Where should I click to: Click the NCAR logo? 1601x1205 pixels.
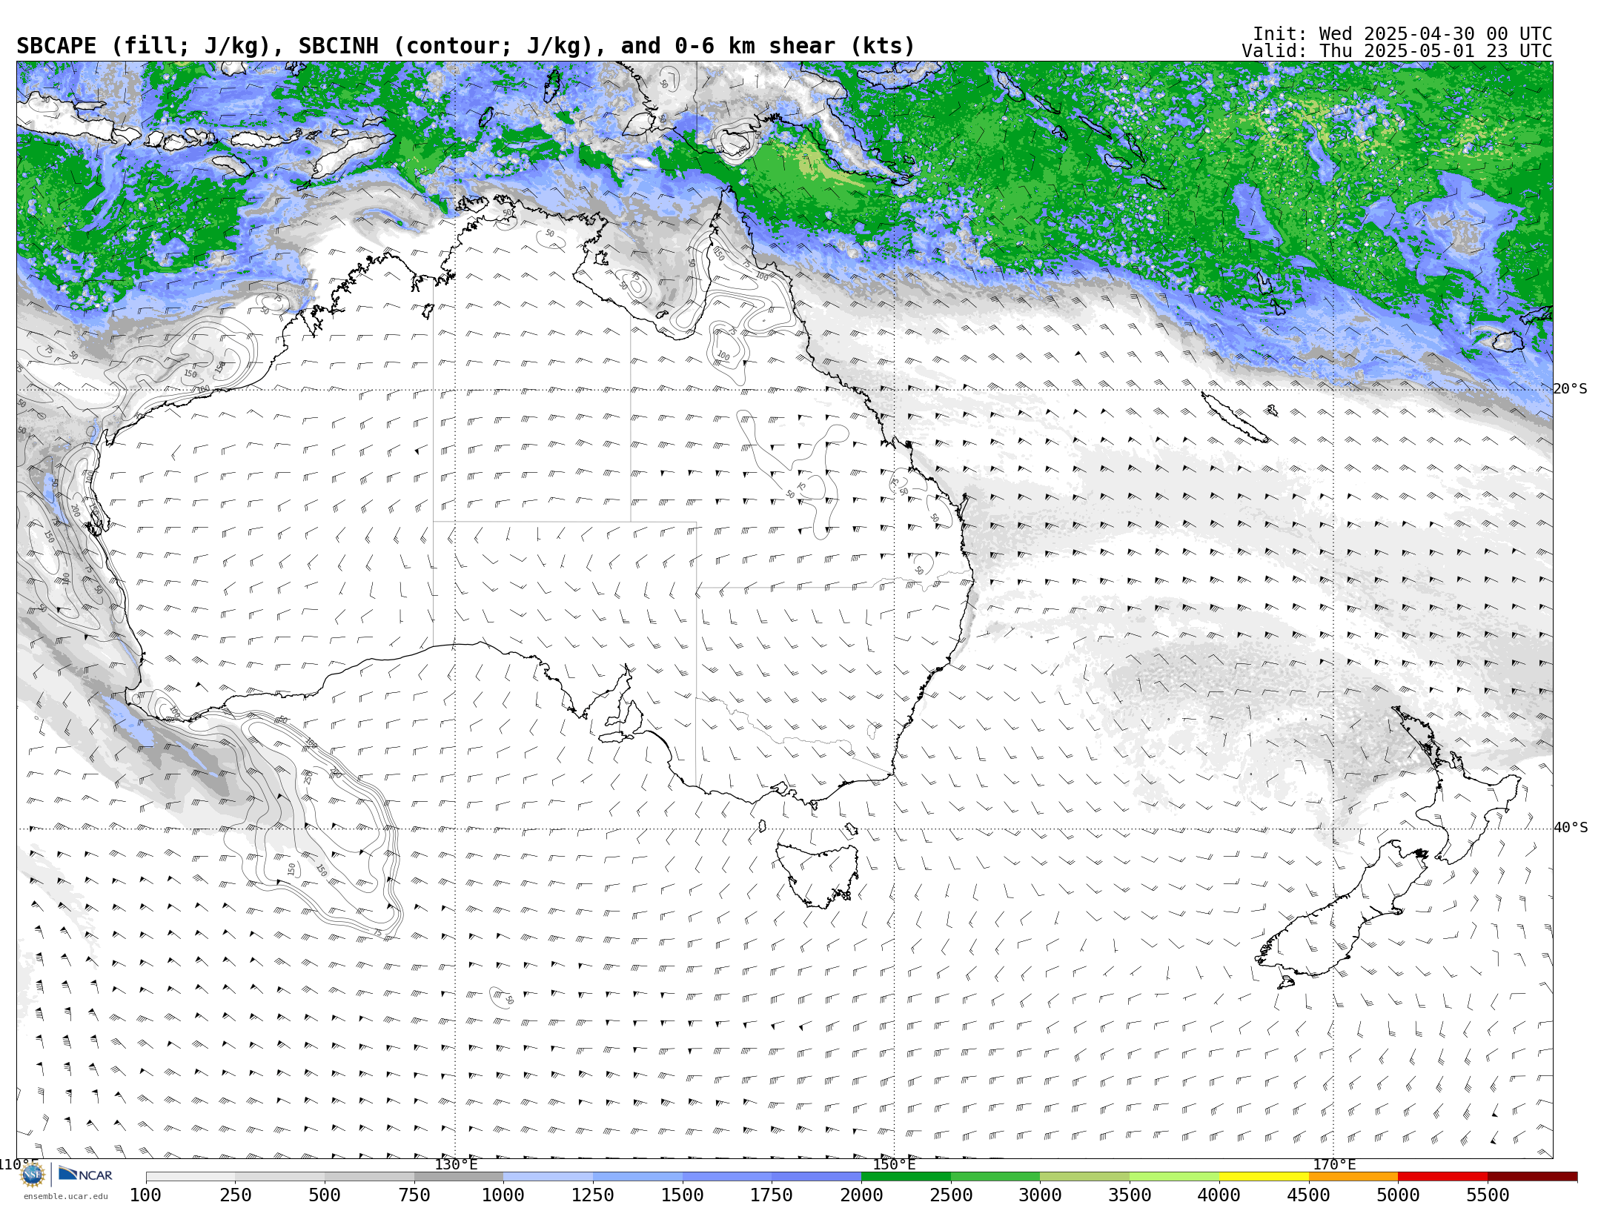click(85, 1175)
